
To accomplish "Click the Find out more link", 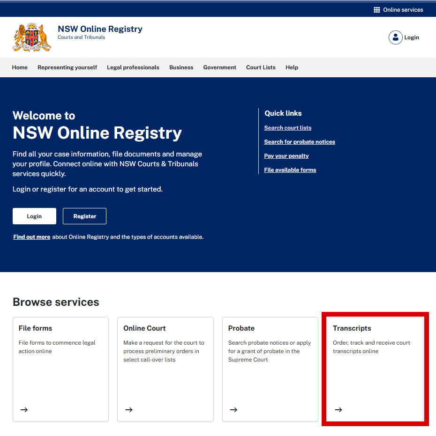I will click(x=32, y=237).
